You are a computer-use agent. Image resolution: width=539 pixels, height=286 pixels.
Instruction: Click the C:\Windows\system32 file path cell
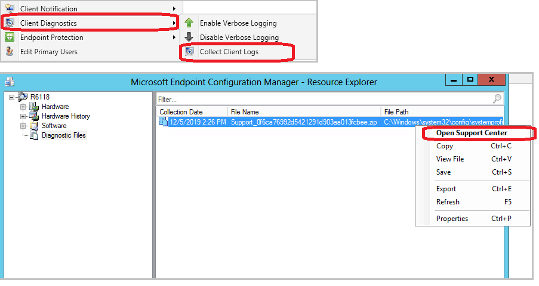point(443,122)
